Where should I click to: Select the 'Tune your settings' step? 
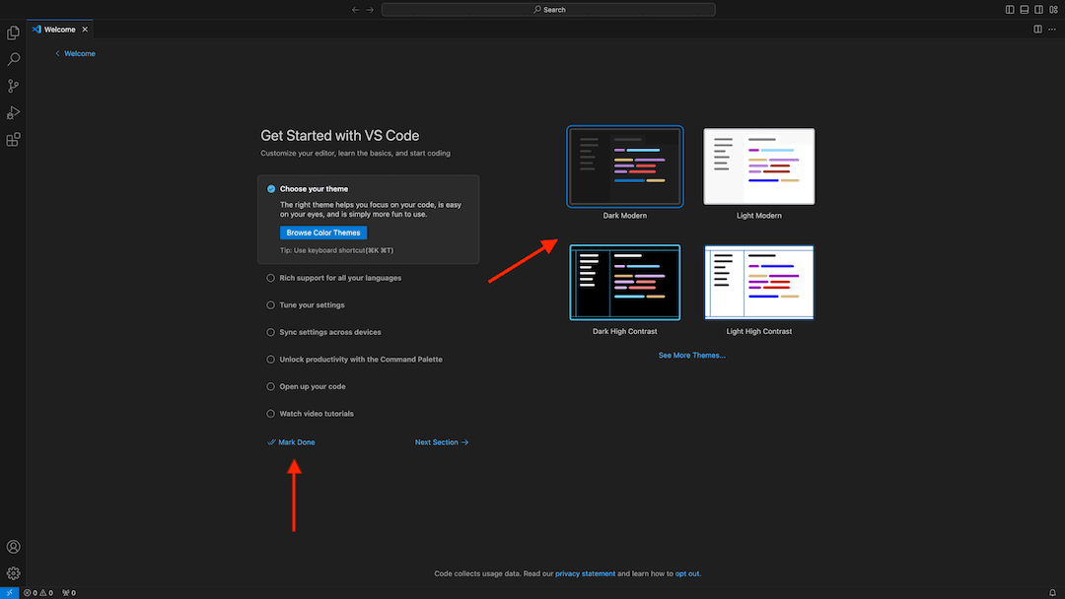[312, 305]
